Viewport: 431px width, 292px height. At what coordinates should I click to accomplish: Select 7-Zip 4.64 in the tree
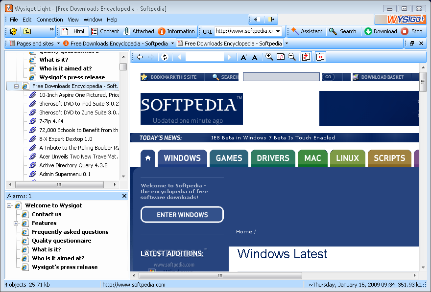(51, 121)
